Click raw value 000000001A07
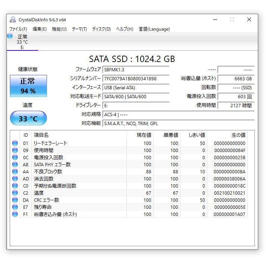Image resolution: width=266 pixels, height=266 pixels. [229, 214]
